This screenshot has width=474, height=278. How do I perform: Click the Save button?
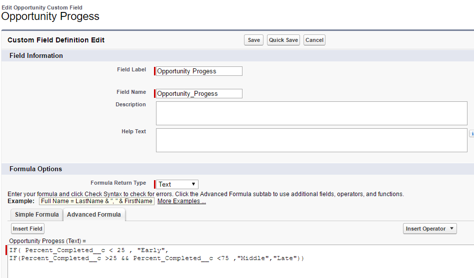(x=253, y=40)
